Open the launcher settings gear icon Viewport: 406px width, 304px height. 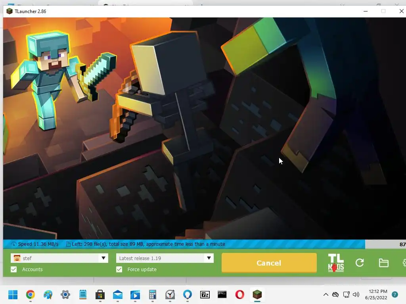404,263
